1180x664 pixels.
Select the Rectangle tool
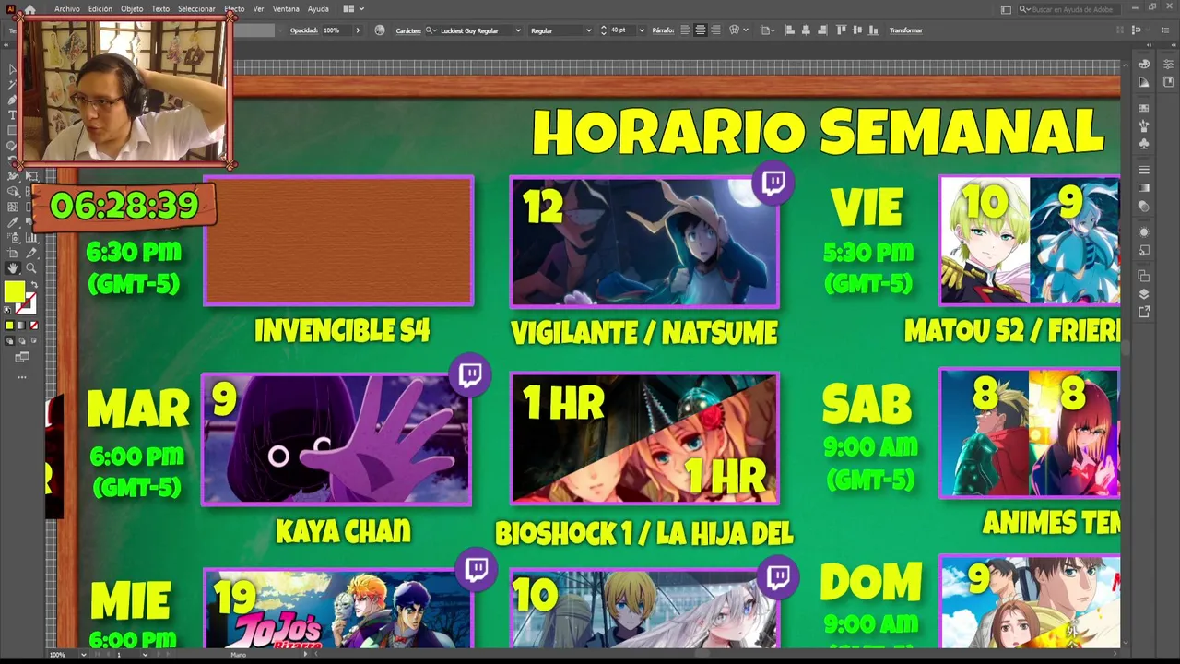coord(12,130)
